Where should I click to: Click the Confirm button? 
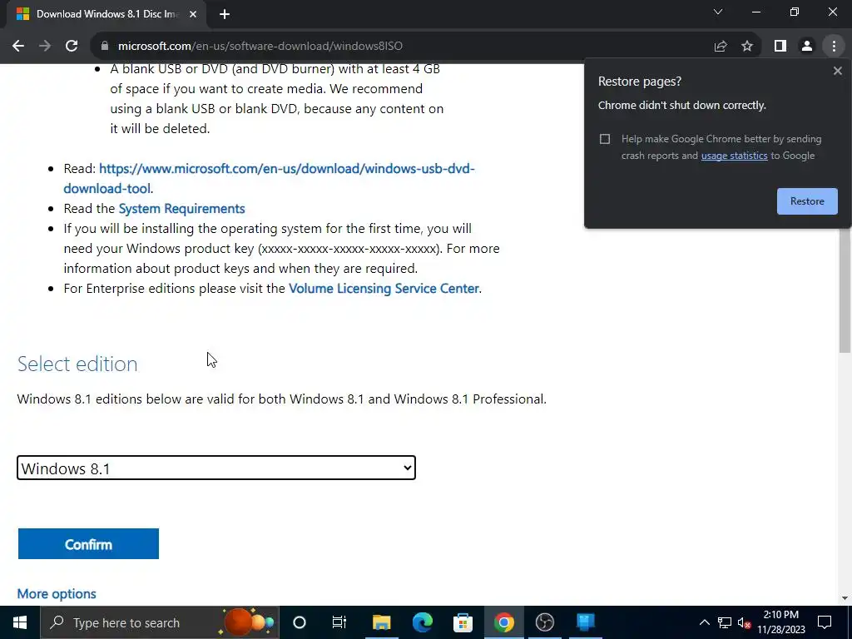click(x=88, y=544)
